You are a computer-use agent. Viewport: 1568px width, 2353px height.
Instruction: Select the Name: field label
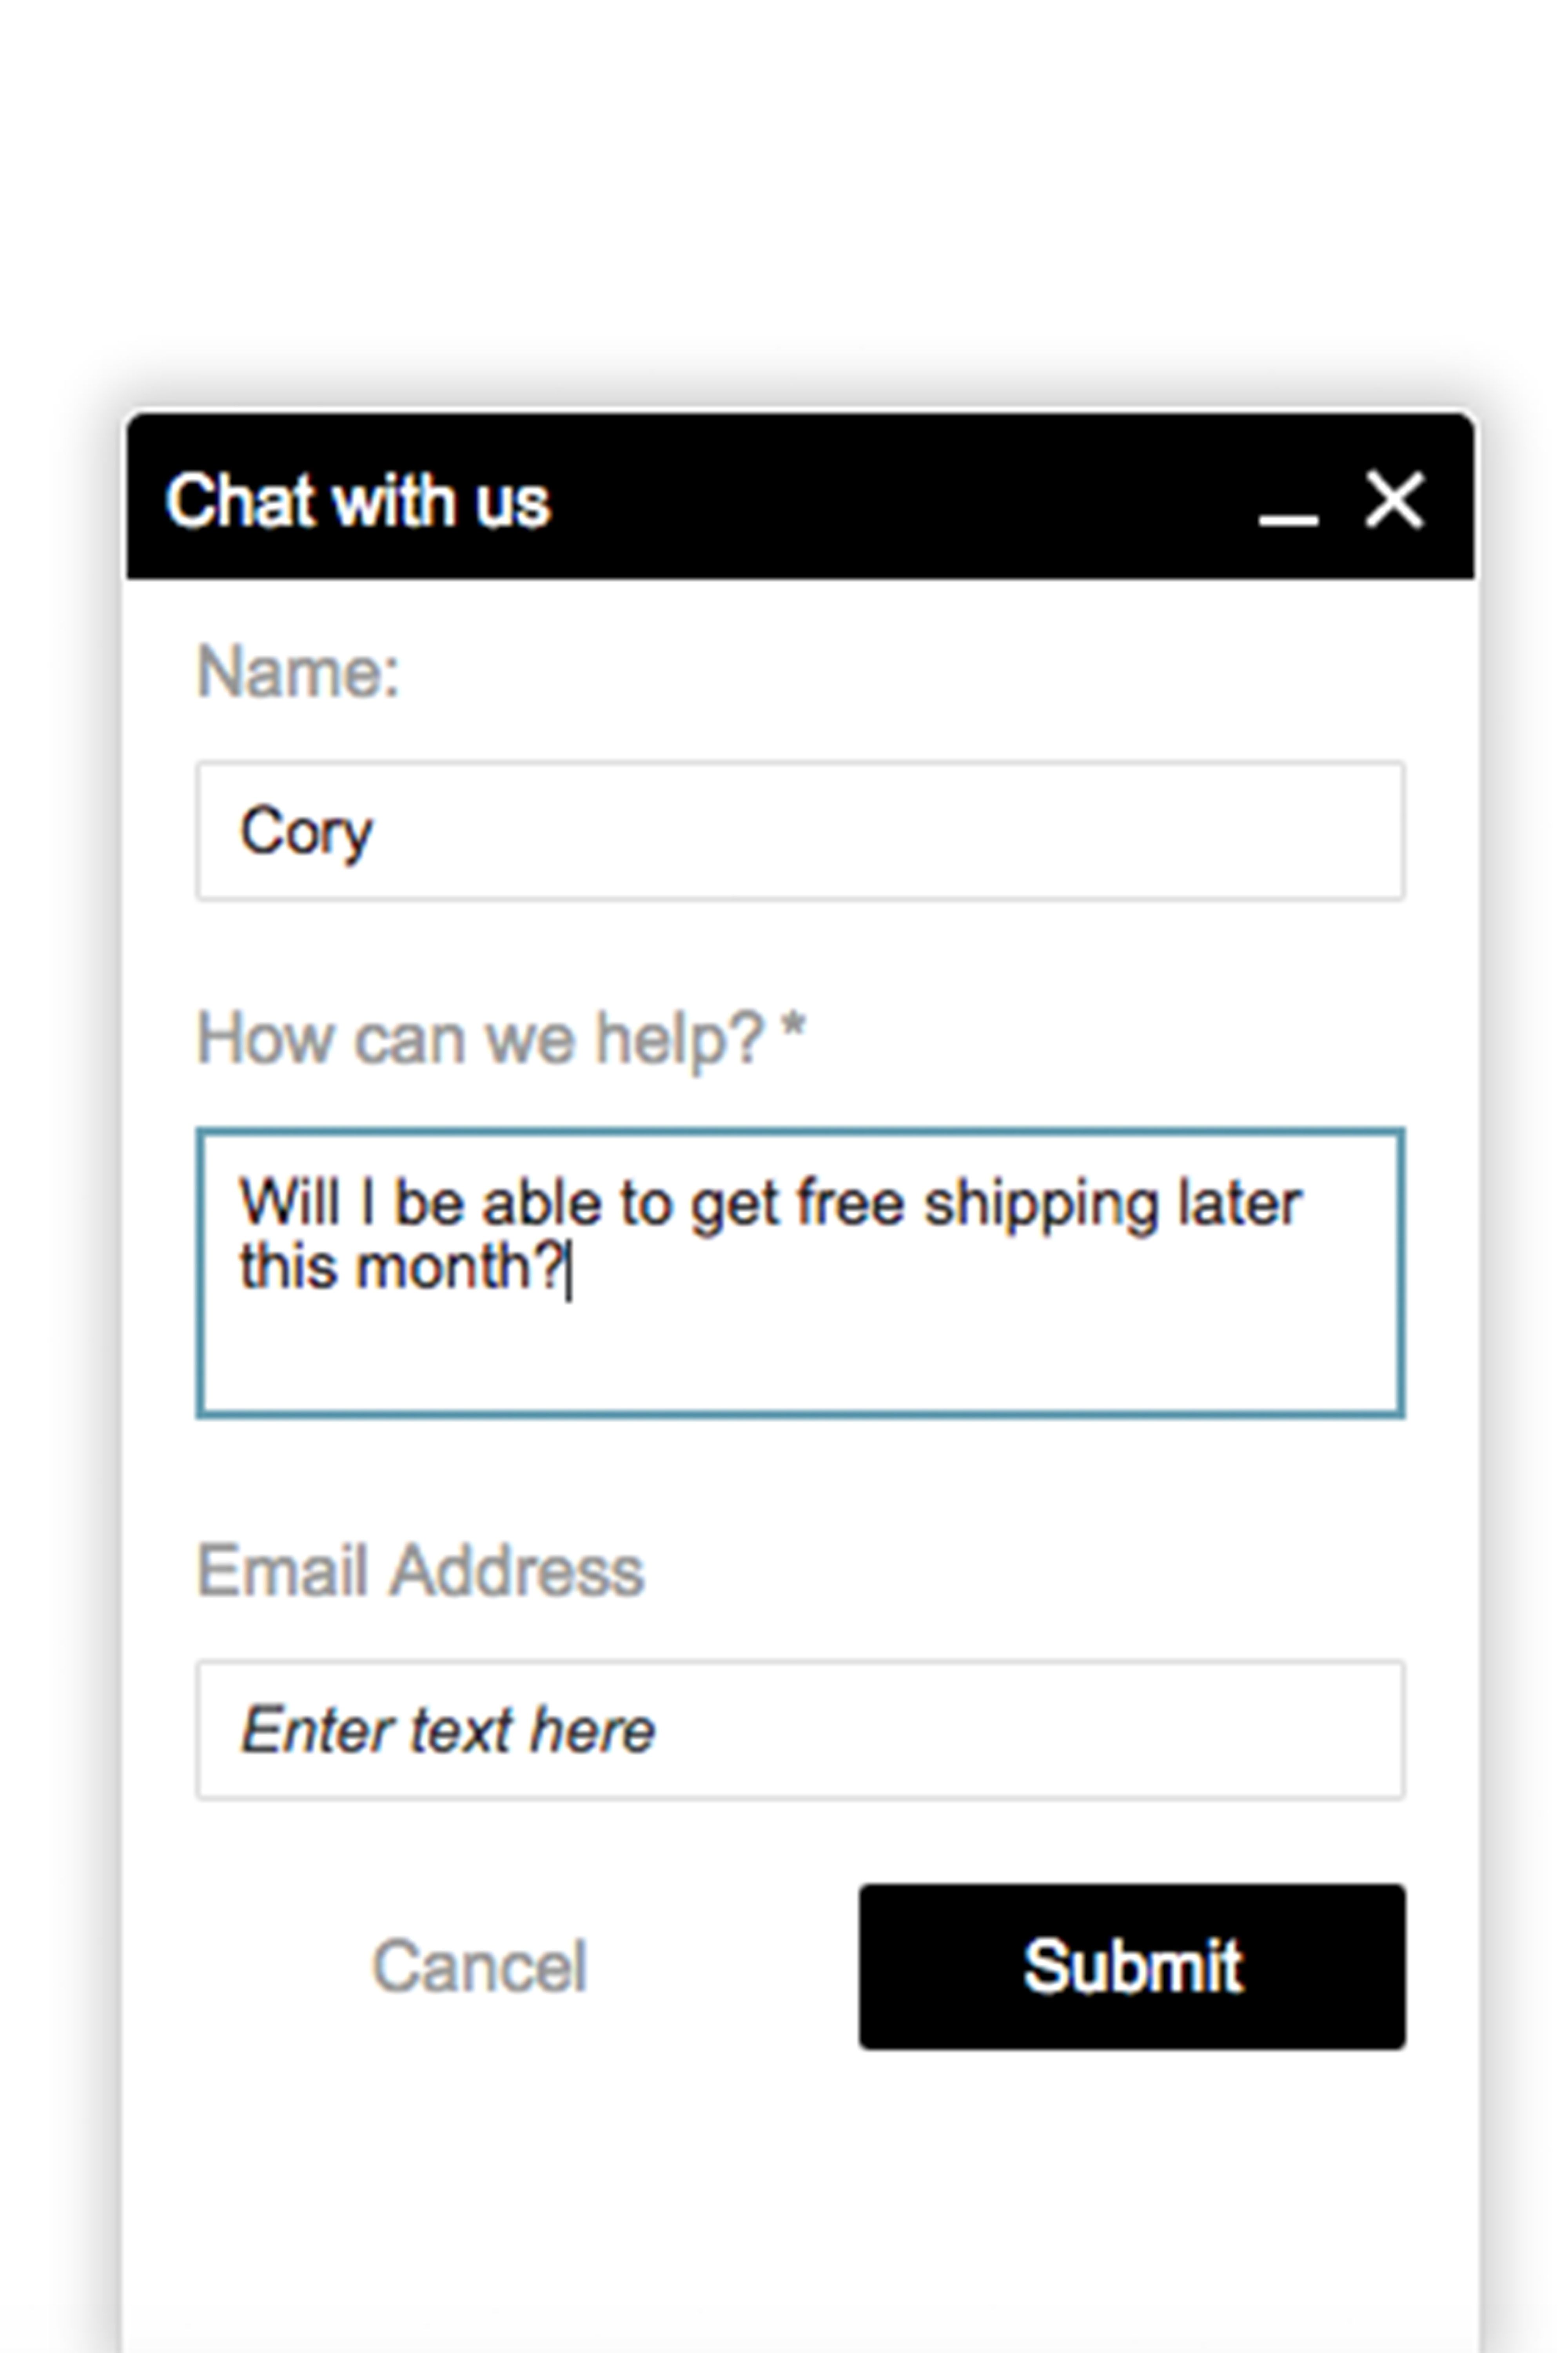(x=298, y=671)
